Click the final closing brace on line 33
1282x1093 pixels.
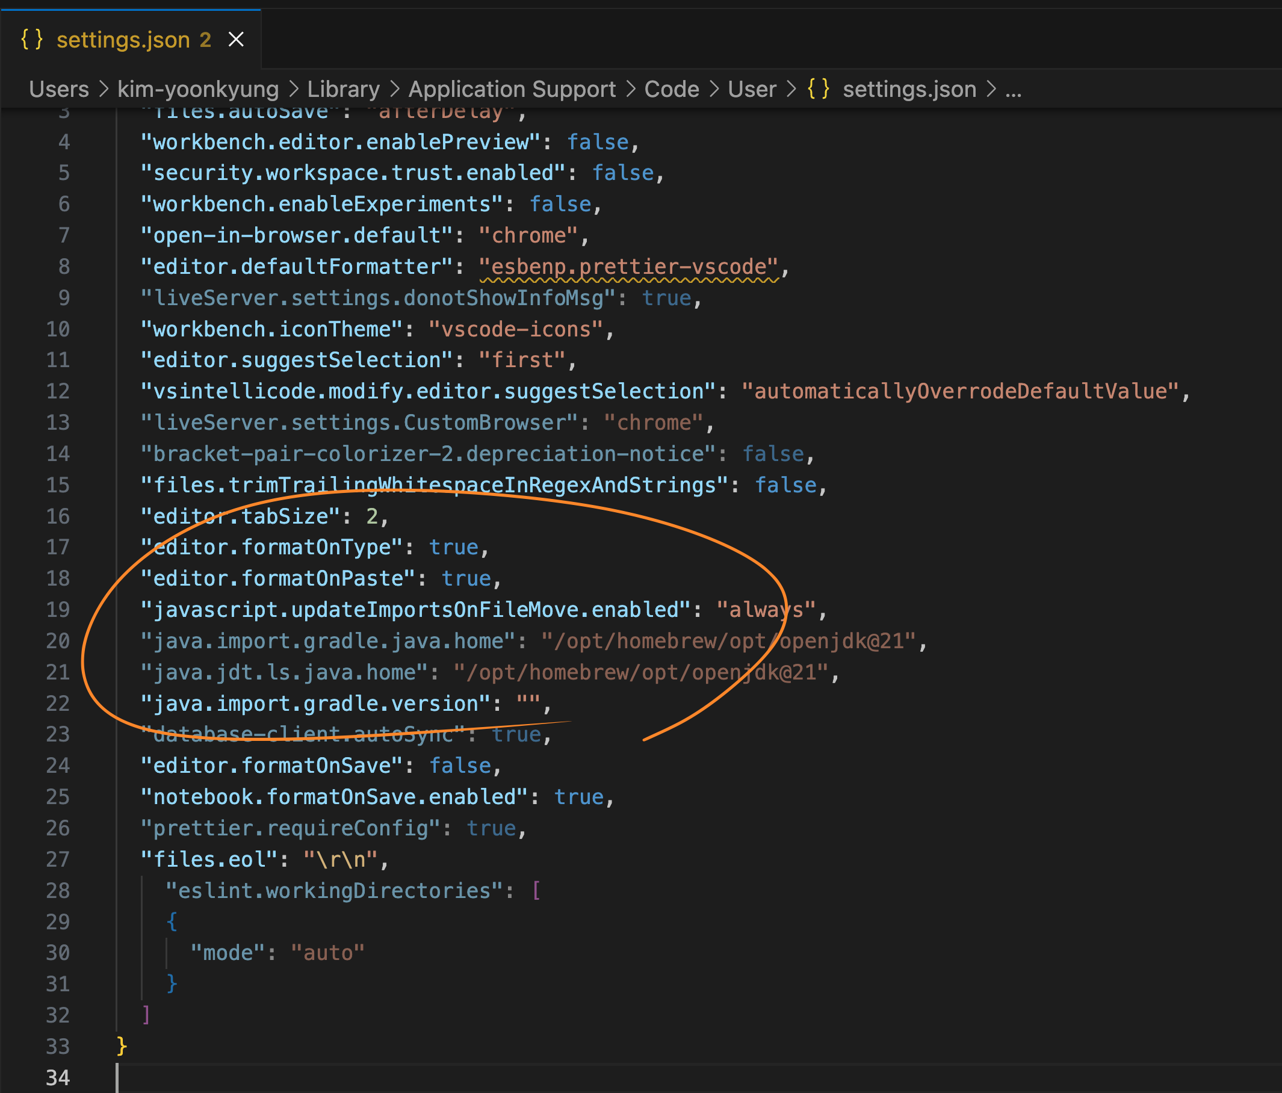[121, 1047]
